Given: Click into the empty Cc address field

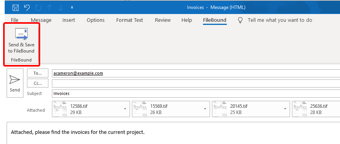Looking at the screenshot, I should point(196,83).
